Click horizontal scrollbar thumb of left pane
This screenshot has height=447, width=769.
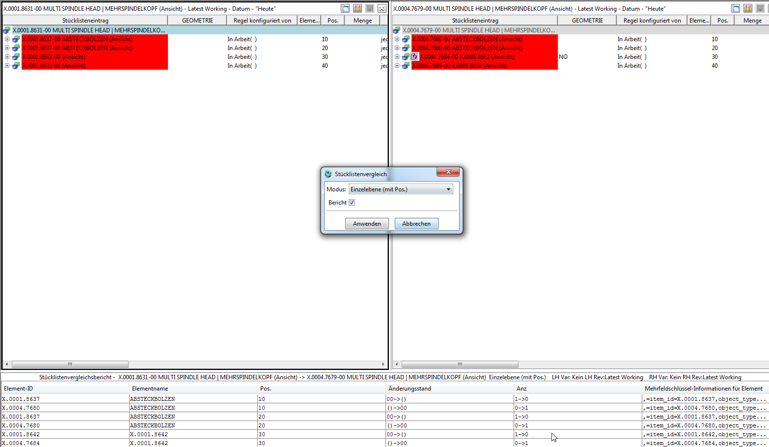pyautogui.click(x=70, y=365)
